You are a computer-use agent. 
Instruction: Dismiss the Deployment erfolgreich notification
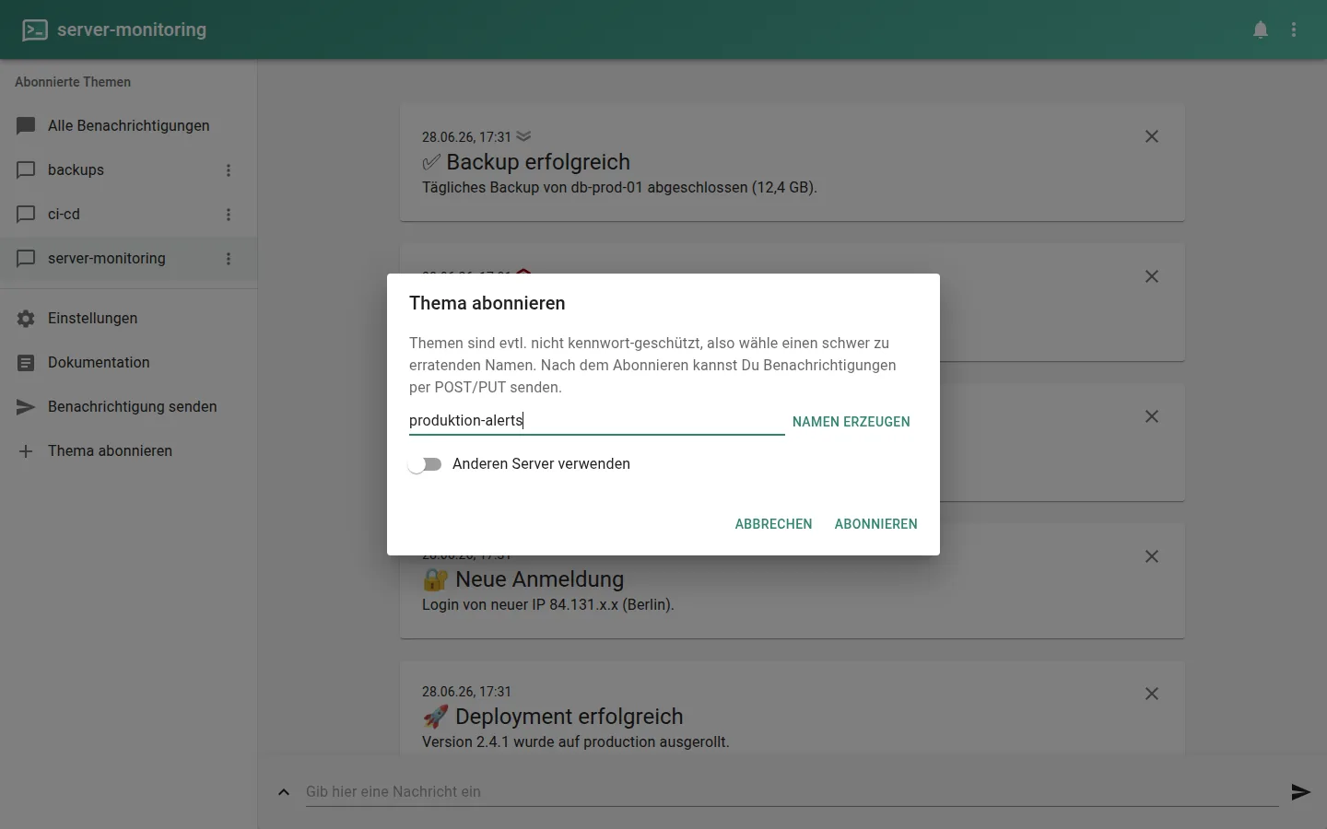click(1152, 694)
